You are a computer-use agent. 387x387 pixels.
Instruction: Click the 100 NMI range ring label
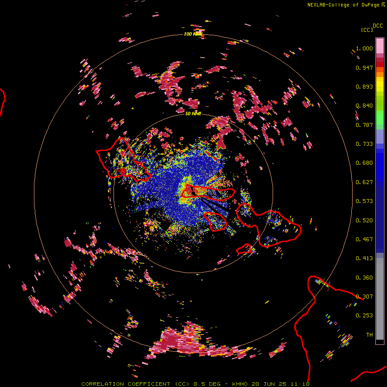click(193, 34)
